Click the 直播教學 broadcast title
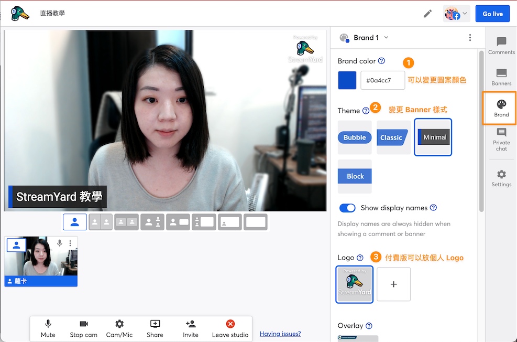Screen dimensions: 517x342 [52, 13]
